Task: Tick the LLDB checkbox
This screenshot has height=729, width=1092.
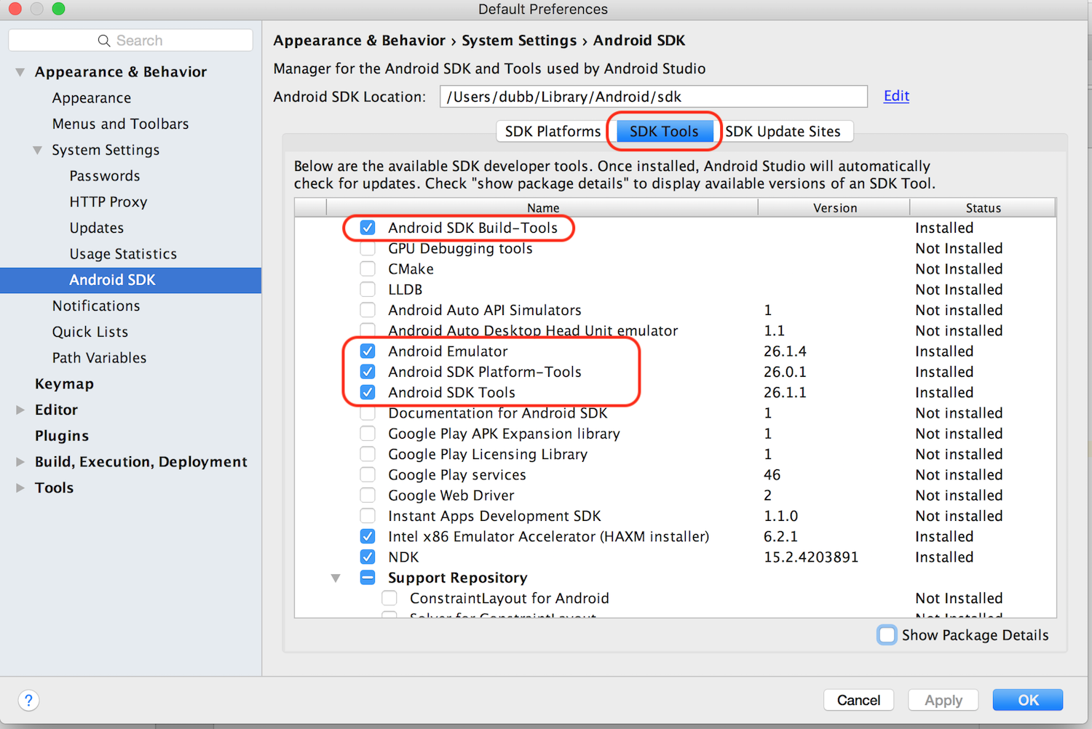Action: pyautogui.click(x=368, y=290)
